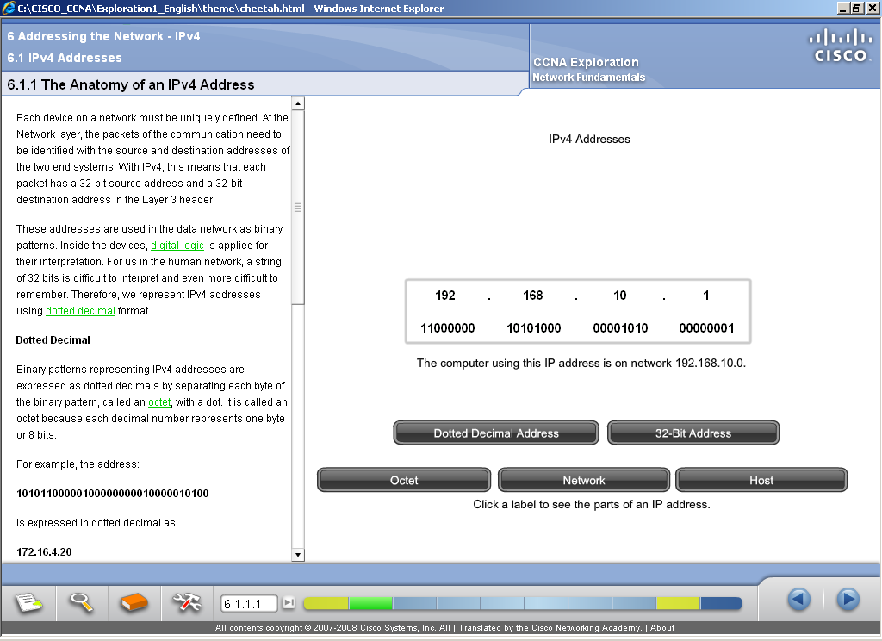Click the section title 6.1 IPv4 Addresses

point(65,58)
